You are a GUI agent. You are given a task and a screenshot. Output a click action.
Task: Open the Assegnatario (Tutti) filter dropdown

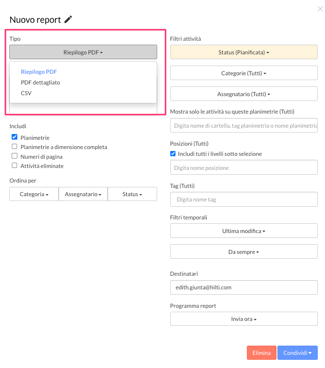tap(244, 94)
